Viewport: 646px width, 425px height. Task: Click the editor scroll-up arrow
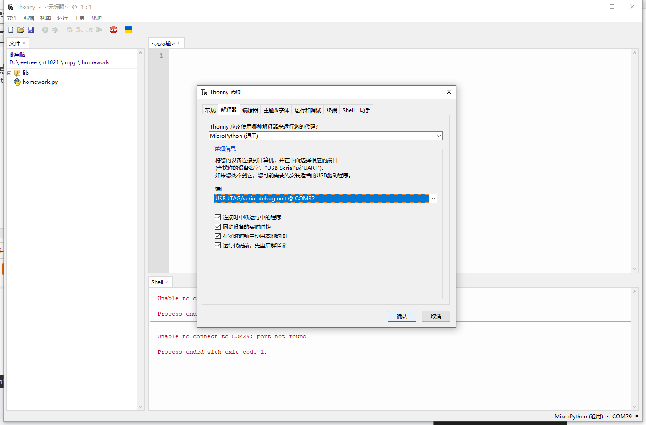pyautogui.click(x=634, y=53)
